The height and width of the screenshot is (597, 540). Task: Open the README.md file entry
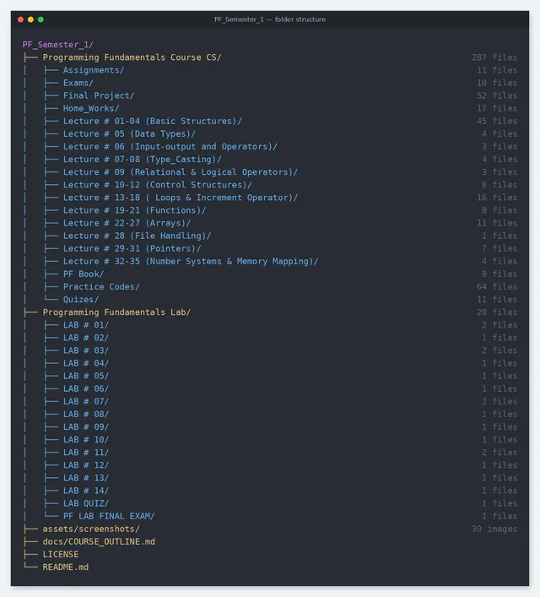[x=66, y=567]
